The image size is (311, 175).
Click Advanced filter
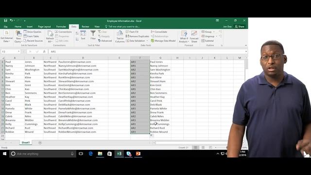105,41
